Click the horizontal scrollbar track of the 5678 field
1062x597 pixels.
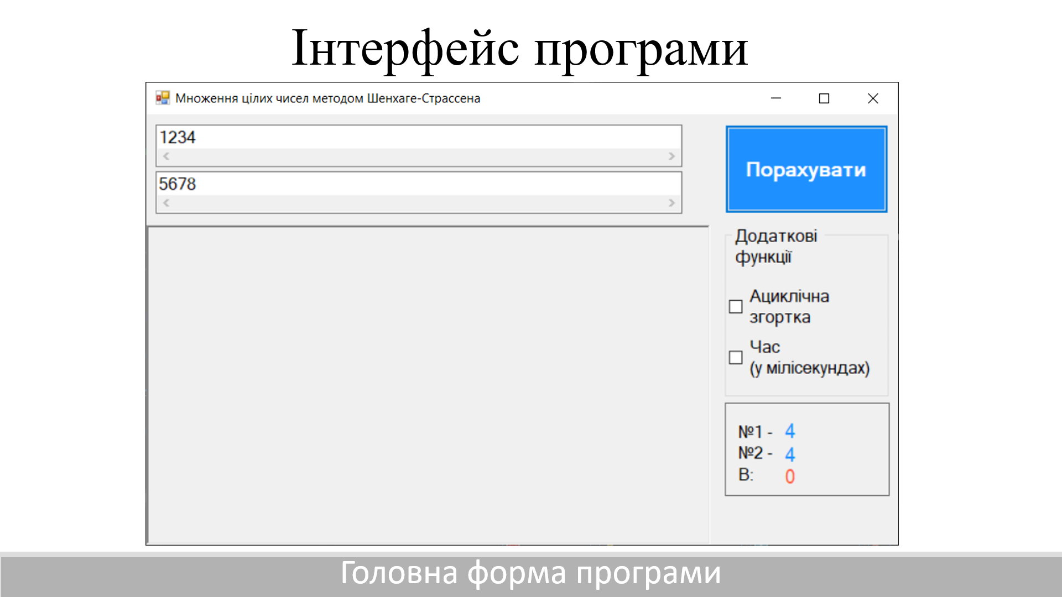click(x=418, y=203)
